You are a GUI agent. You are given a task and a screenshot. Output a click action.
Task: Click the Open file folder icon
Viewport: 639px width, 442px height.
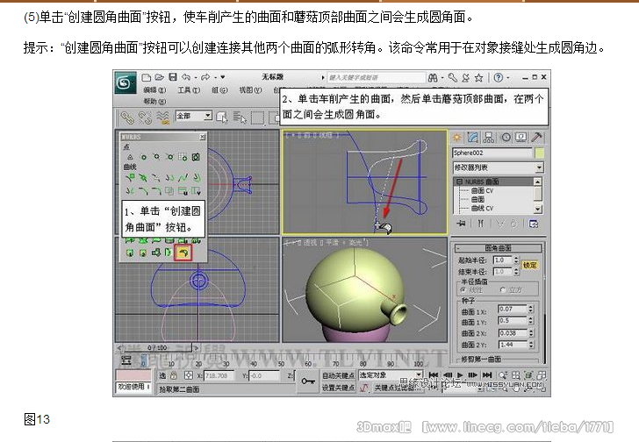pyautogui.click(x=160, y=77)
